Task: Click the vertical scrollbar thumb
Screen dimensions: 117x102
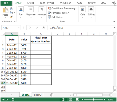Action: point(115,88)
